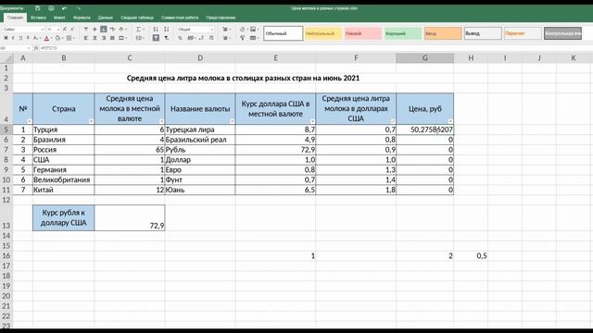Open the filter dropdown on the № header

pyautogui.click(x=30, y=121)
